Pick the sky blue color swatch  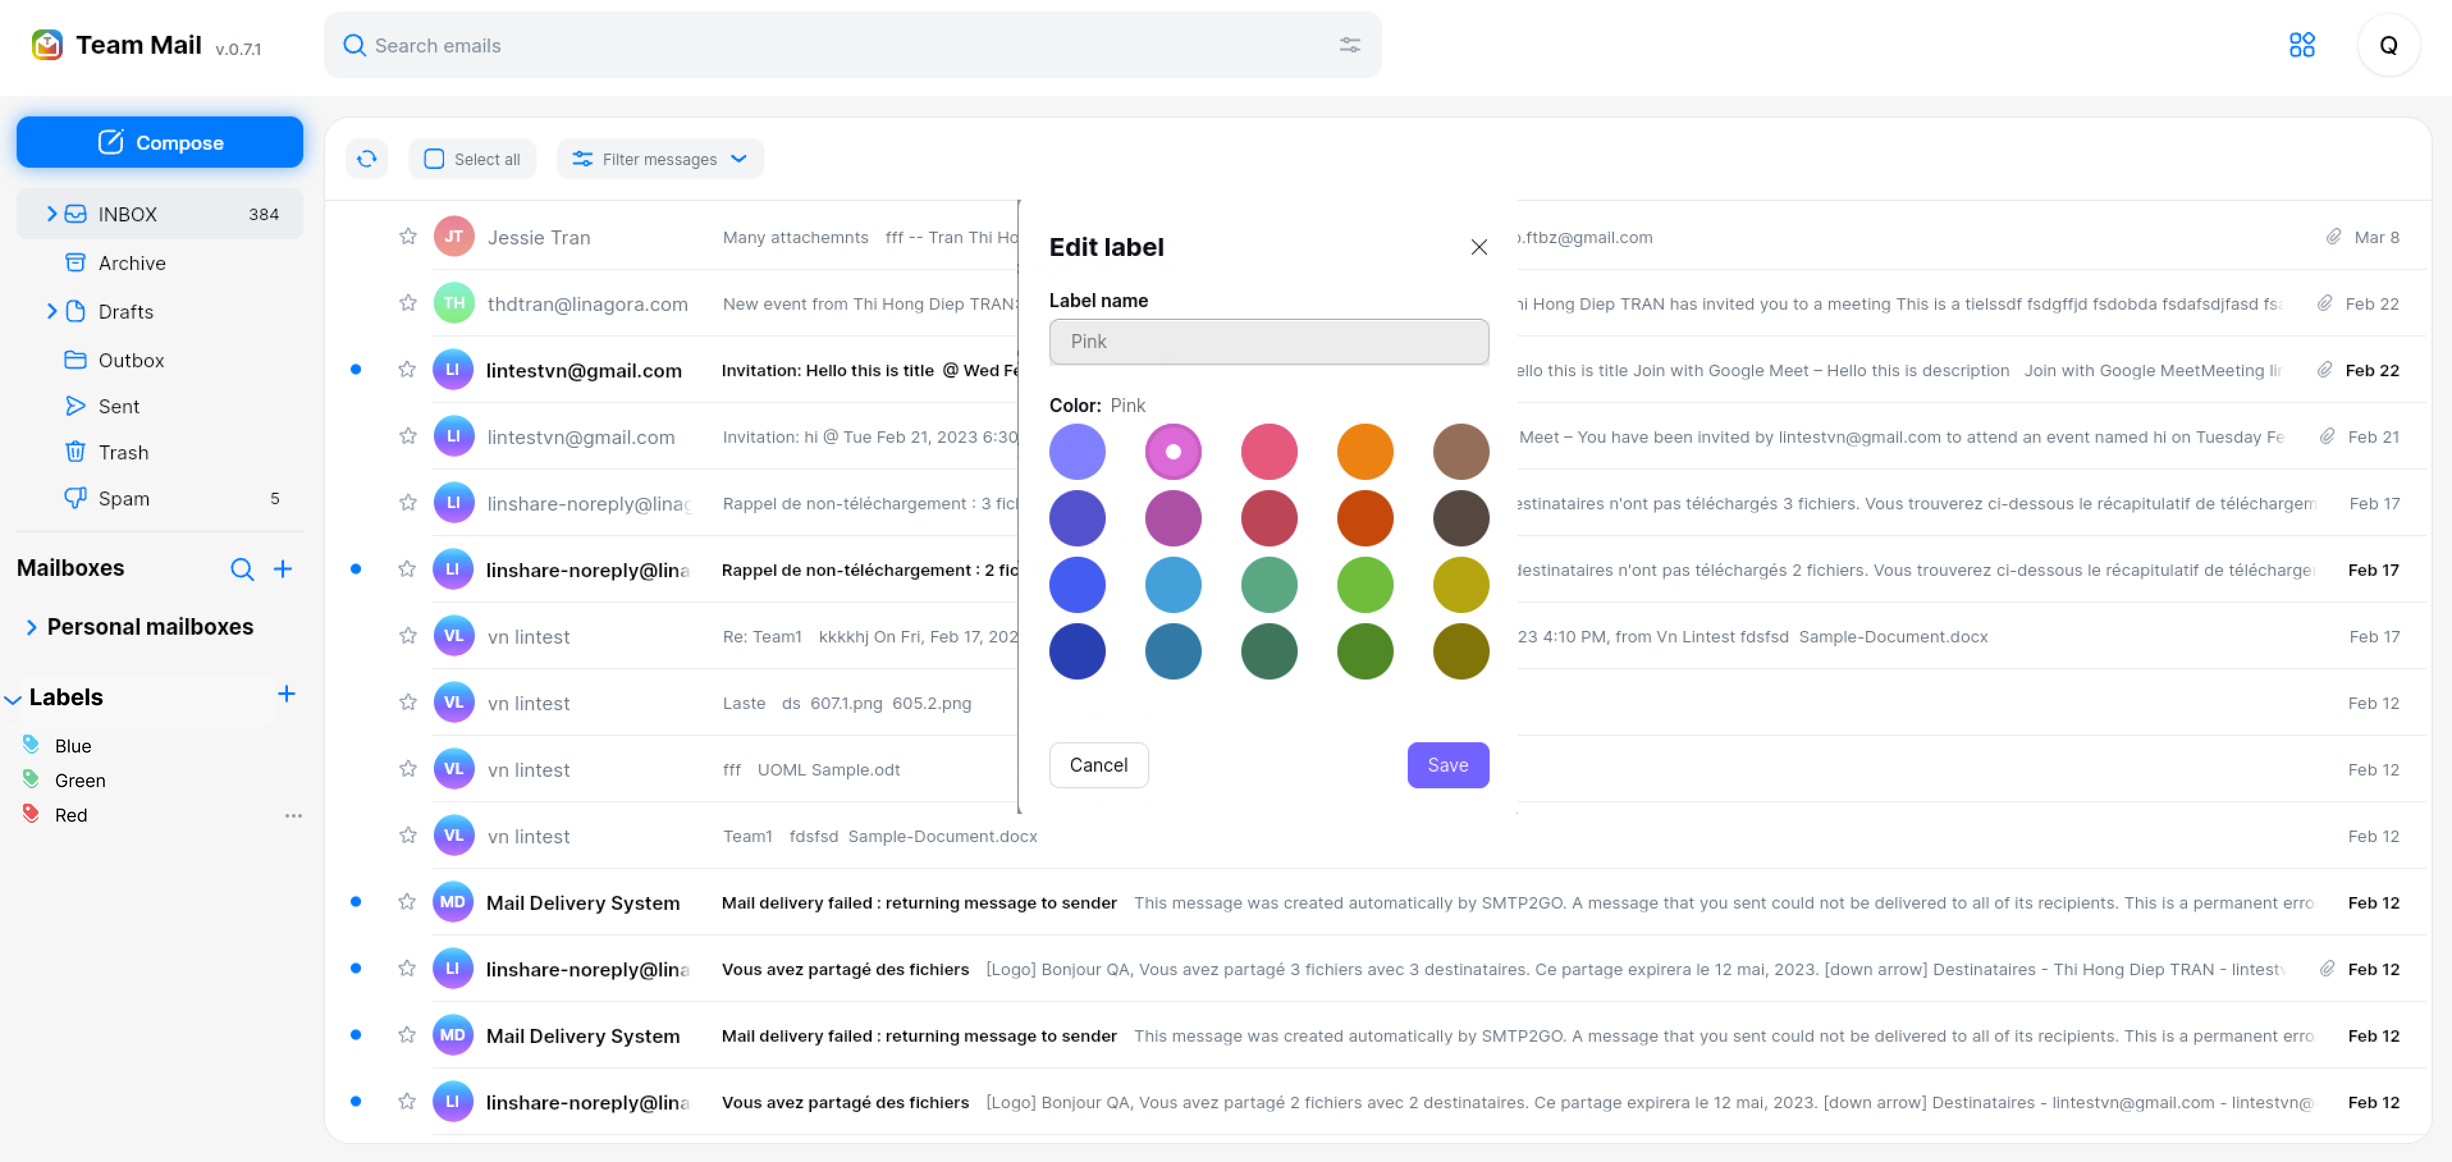(x=1173, y=585)
